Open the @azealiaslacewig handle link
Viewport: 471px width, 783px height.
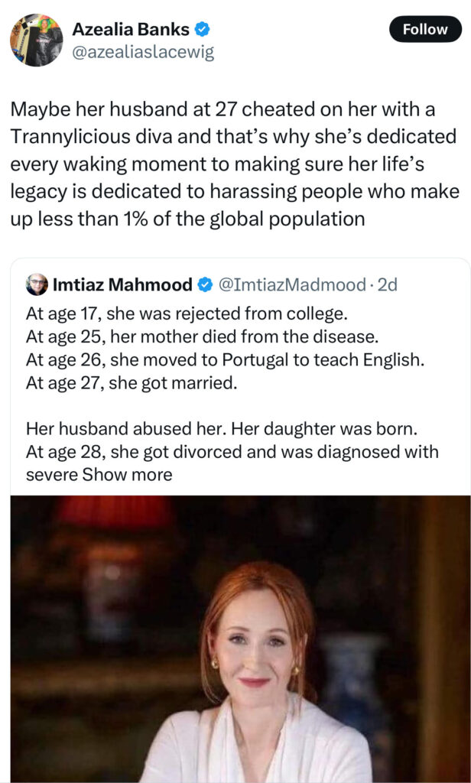[x=143, y=52]
